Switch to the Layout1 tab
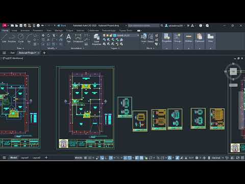This screenshot has height=184, width=245. [x=24, y=158]
